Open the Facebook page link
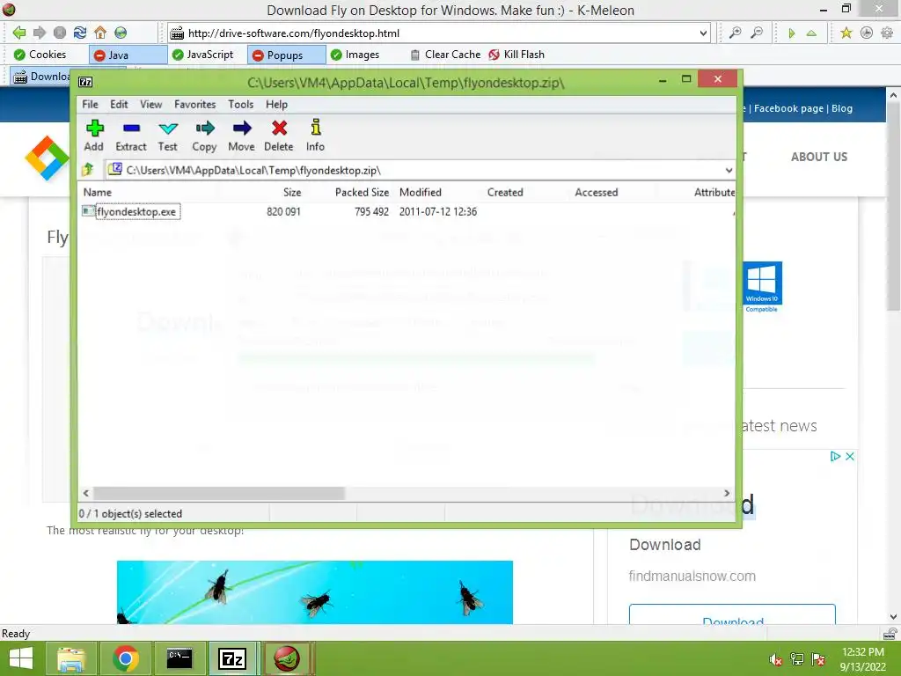901x676 pixels. pyautogui.click(x=788, y=108)
